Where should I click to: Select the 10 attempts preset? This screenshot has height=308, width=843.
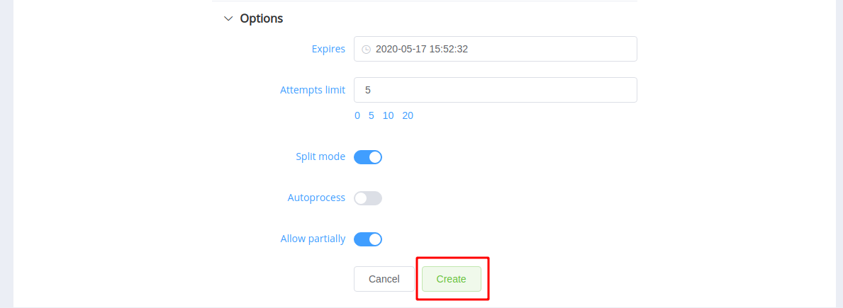pos(388,116)
